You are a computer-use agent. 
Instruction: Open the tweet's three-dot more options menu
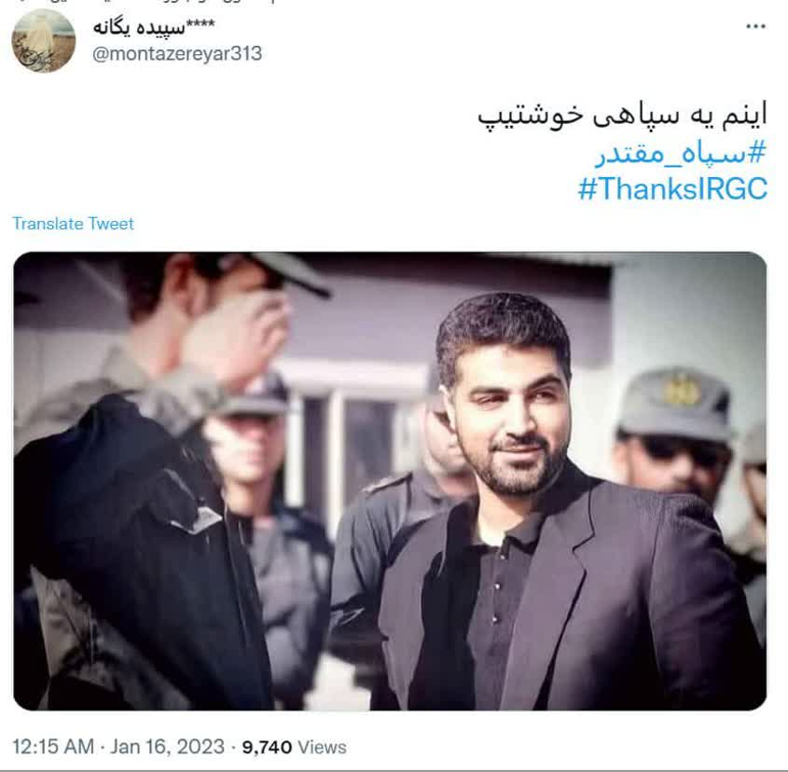[x=755, y=26]
